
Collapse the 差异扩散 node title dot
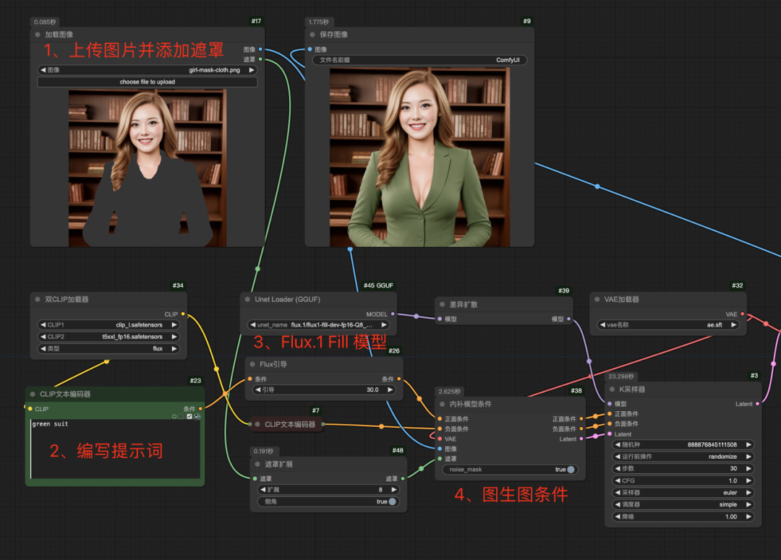[x=442, y=304]
